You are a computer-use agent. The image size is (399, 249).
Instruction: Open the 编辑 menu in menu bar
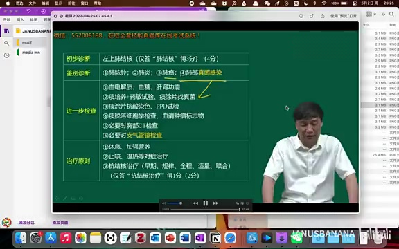click(45, 3)
